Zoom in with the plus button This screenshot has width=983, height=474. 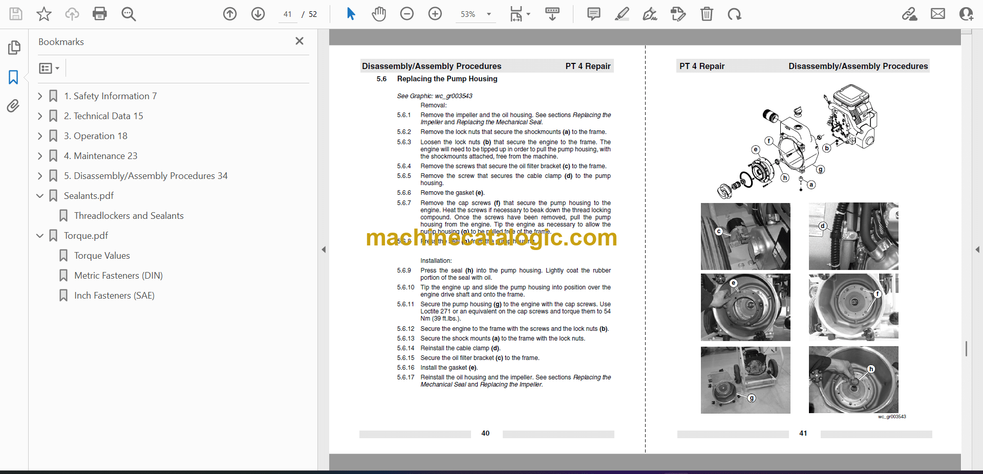435,14
